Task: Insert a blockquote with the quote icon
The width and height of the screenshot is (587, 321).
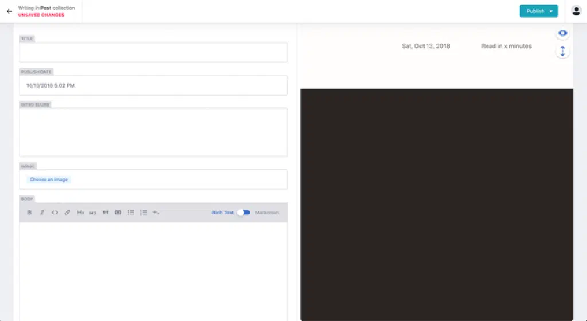Action: click(x=105, y=212)
